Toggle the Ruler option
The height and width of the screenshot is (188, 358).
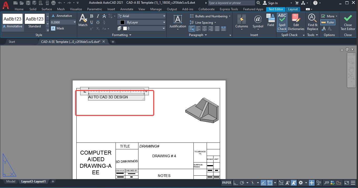click(x=328, y=22)
